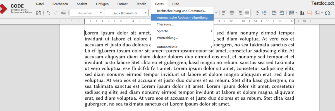Open the Format menu
Image resolution: width=335 pixels, height=111 pixels.
pyautogui.click(x=123, y=4)
